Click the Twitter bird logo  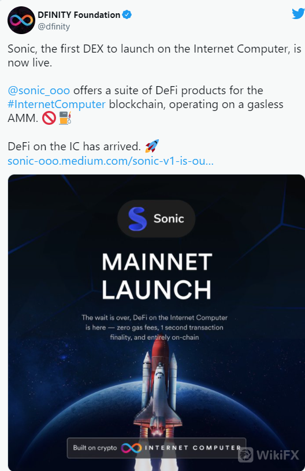click(298, 13)
